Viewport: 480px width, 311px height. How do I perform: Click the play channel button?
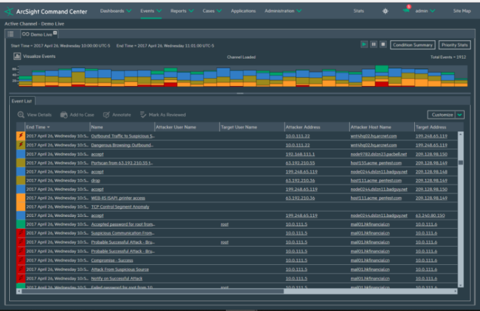[364, 44]
